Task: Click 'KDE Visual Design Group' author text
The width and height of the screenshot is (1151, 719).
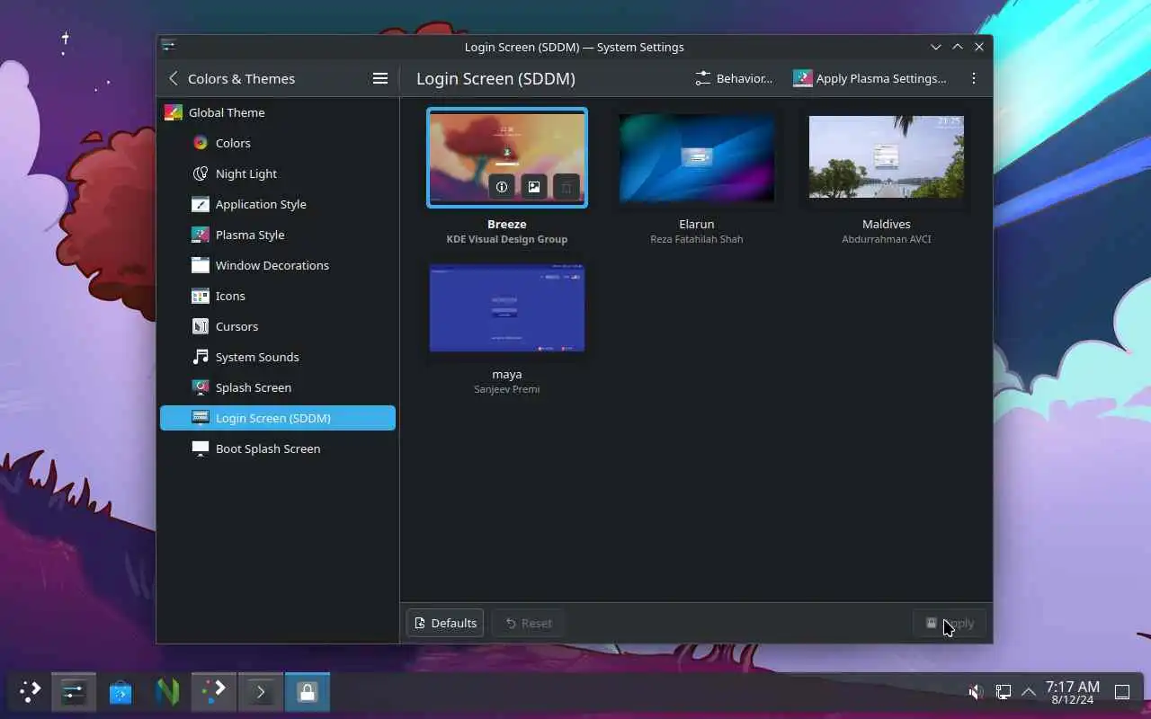Action: point(507,239)
